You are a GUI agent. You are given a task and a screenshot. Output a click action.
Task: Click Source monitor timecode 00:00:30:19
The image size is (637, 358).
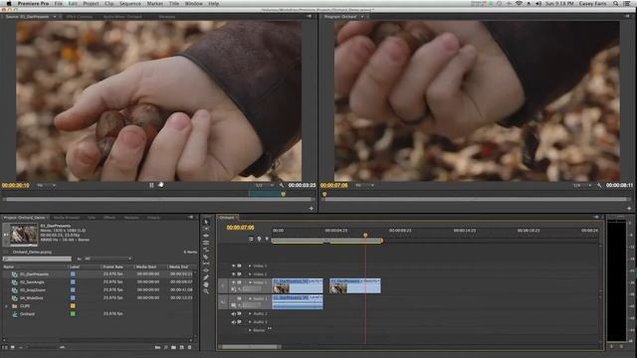click(16, 185)
